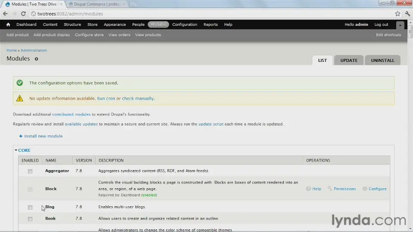Switch to the UPDATE tab
The width and height of the screenshot is (413, 232).
349,60
